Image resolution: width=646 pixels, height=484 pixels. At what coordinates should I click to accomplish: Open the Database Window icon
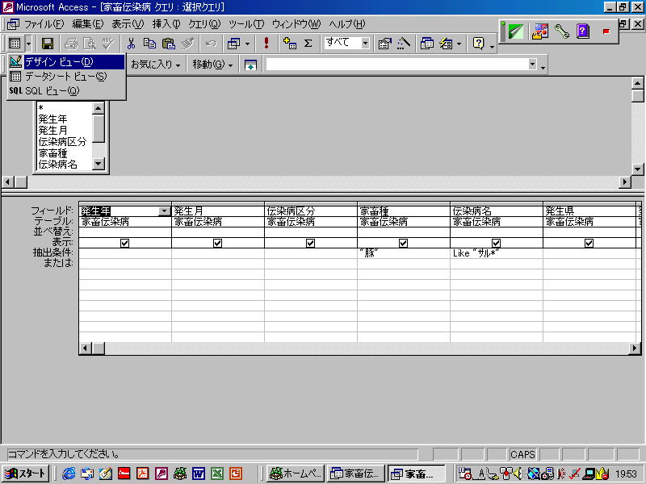[x=427, y=44]
